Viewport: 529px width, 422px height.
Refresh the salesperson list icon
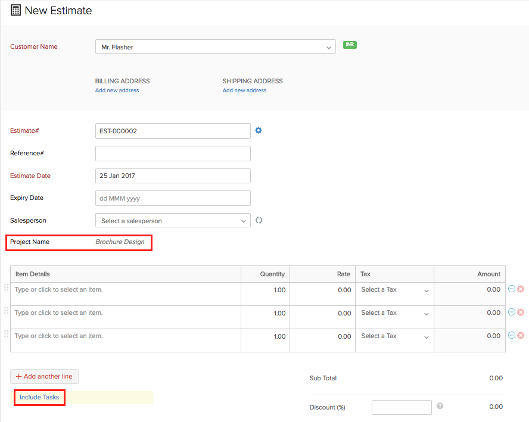(x=259, y=220)
